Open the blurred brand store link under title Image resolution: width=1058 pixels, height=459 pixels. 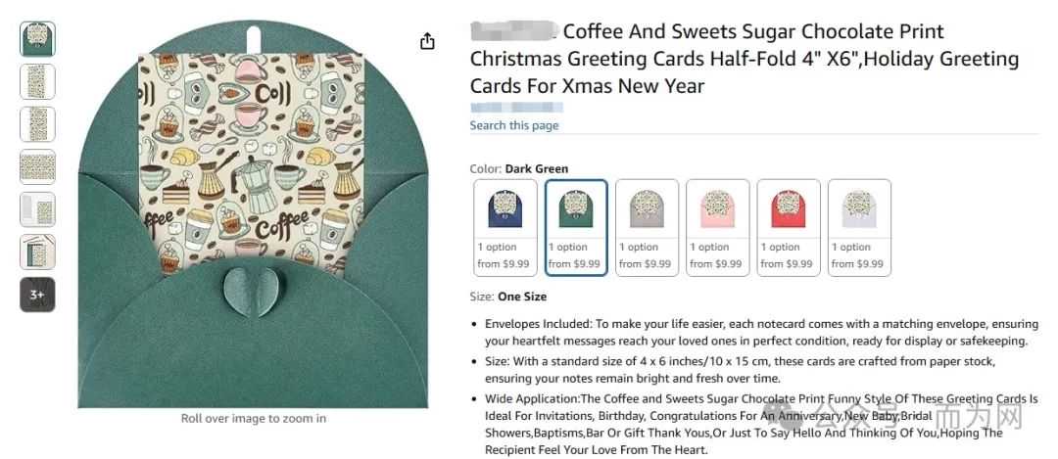point(516,107)
